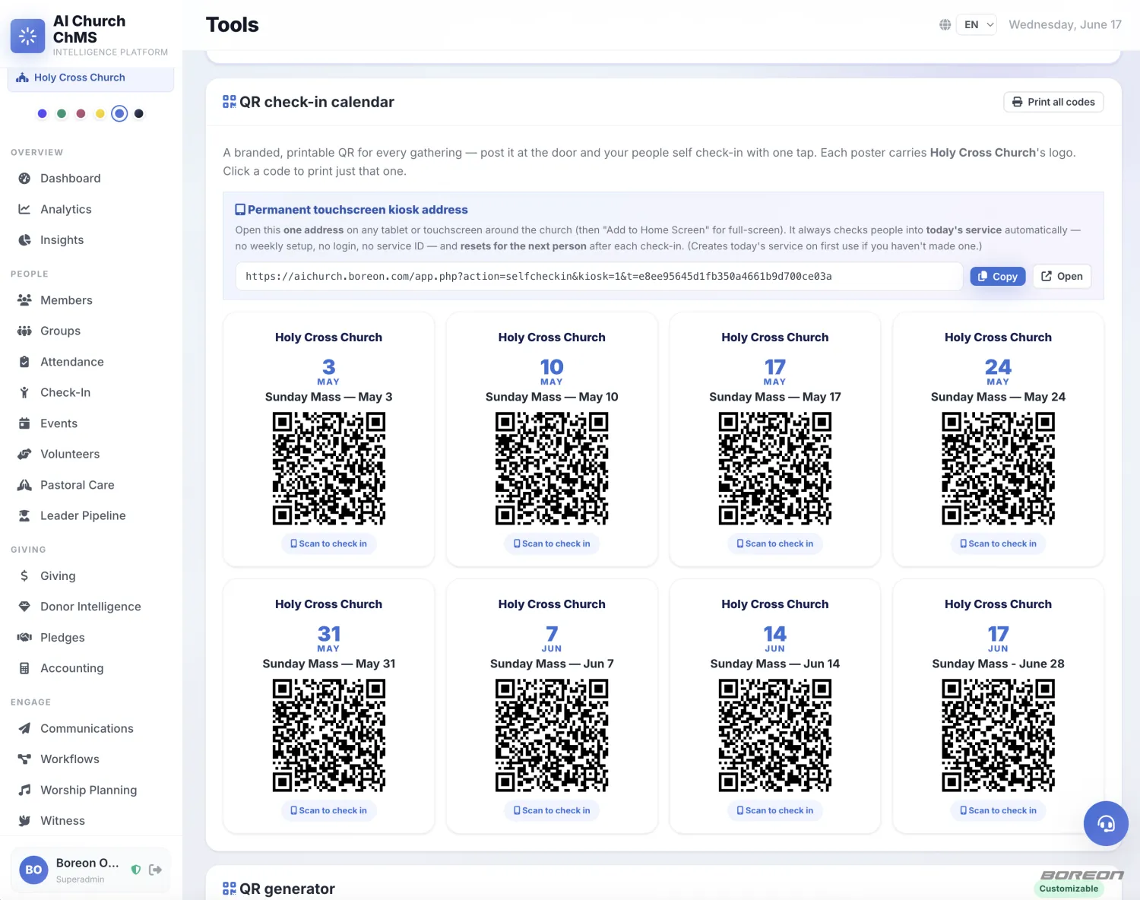Click the globe language icon
Viewport: 1140px width, 900px height.
point(945,25)
